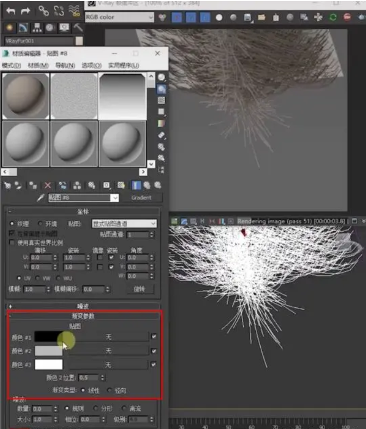This screenshot has width=366, height=429.
Task: Click the Hierarchy panel icon
Action: [x=36, y=27]
